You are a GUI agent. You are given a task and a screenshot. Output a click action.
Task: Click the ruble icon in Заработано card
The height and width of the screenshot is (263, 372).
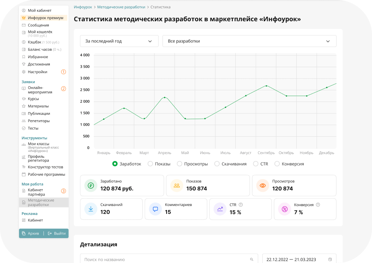(91, 186)
